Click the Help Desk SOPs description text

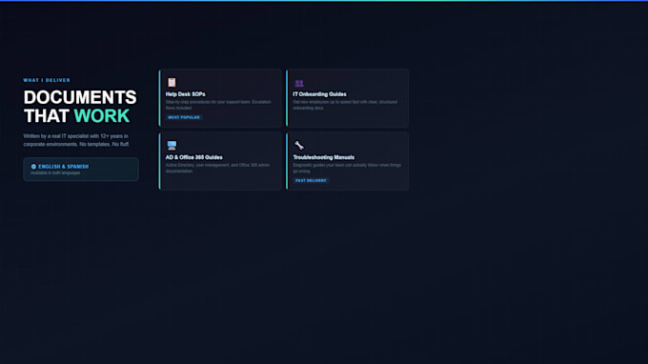pos(218,105)
